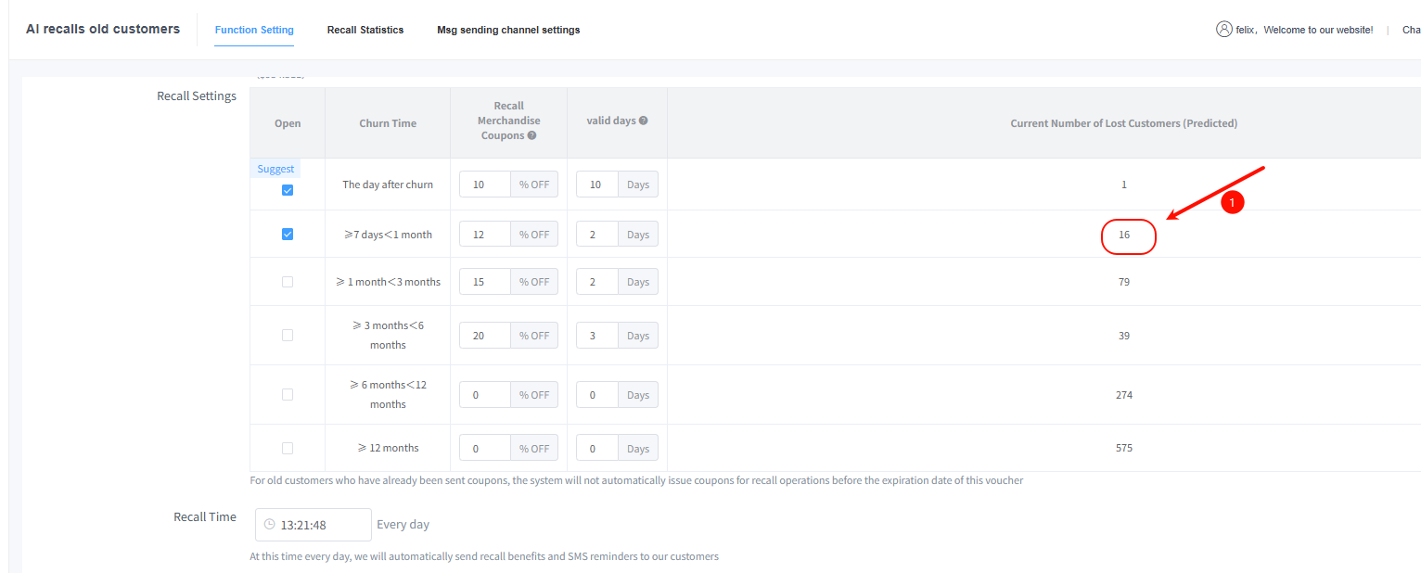Click the Suggest tag label
This screenshot has width=1421, height=573.
point(275,169)
